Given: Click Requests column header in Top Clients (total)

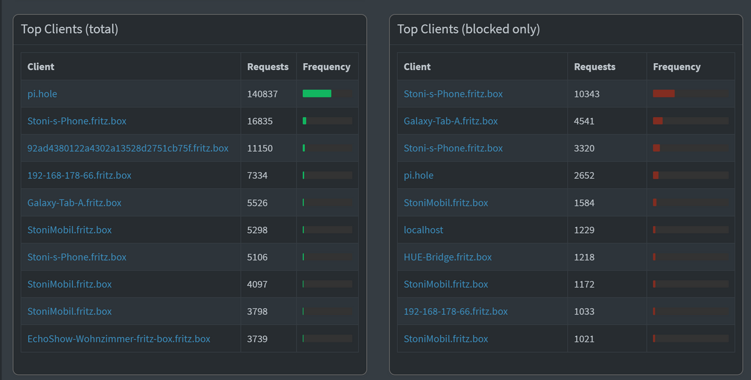Looking at the screenshot, I should click(x=268, y=67).
